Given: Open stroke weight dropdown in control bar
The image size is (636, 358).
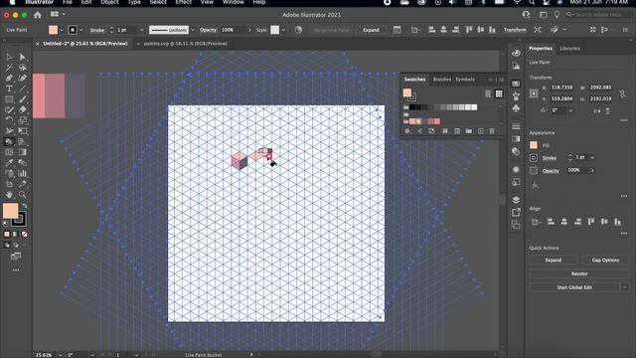Looking at the screenshot, I should coord(141,30).
